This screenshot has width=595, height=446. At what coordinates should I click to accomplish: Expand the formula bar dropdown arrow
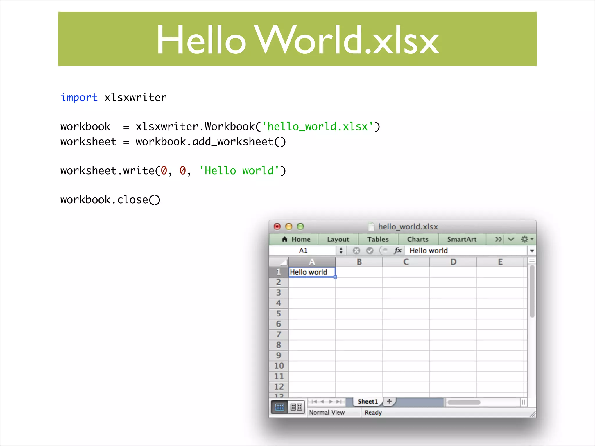(532, 251)
